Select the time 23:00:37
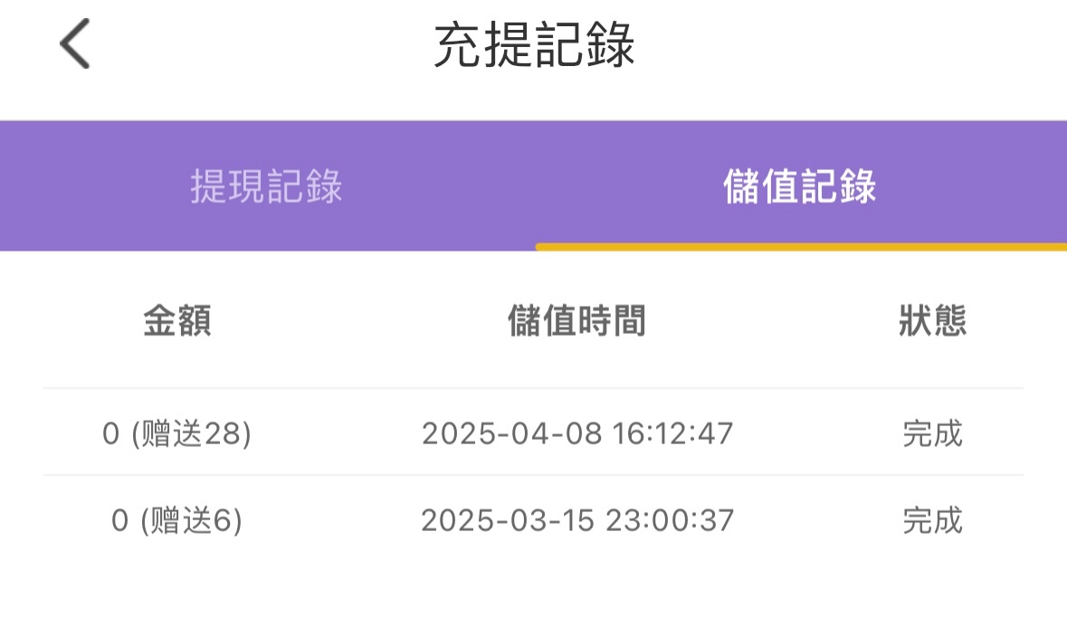1067x636 pixels. coord(672,521)
